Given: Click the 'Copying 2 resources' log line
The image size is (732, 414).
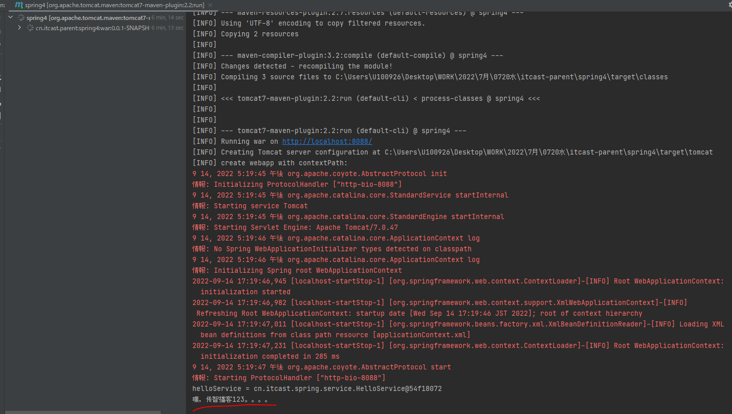Looking at the screenshot, I should (245, 34).
